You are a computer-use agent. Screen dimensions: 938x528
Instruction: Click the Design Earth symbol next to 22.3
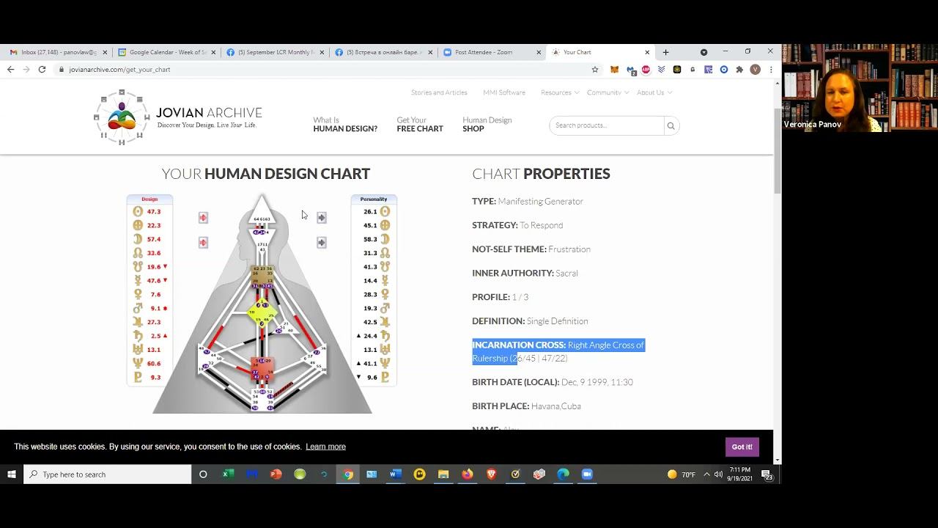point(137,225)
